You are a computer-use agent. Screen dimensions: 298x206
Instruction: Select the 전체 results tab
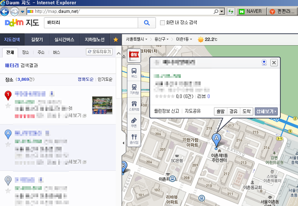(10, 52)
